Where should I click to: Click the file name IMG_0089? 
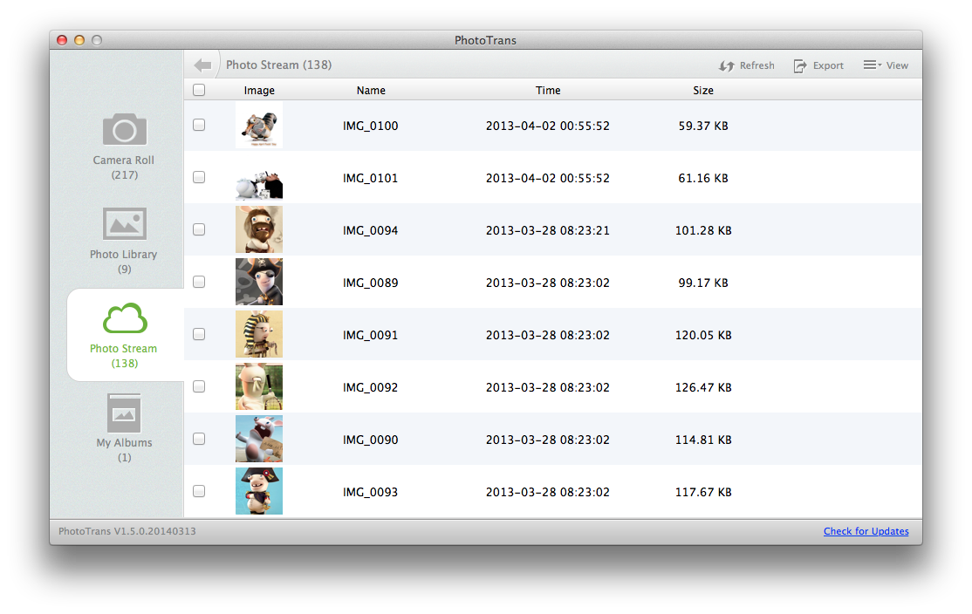[x=370, y=283]
